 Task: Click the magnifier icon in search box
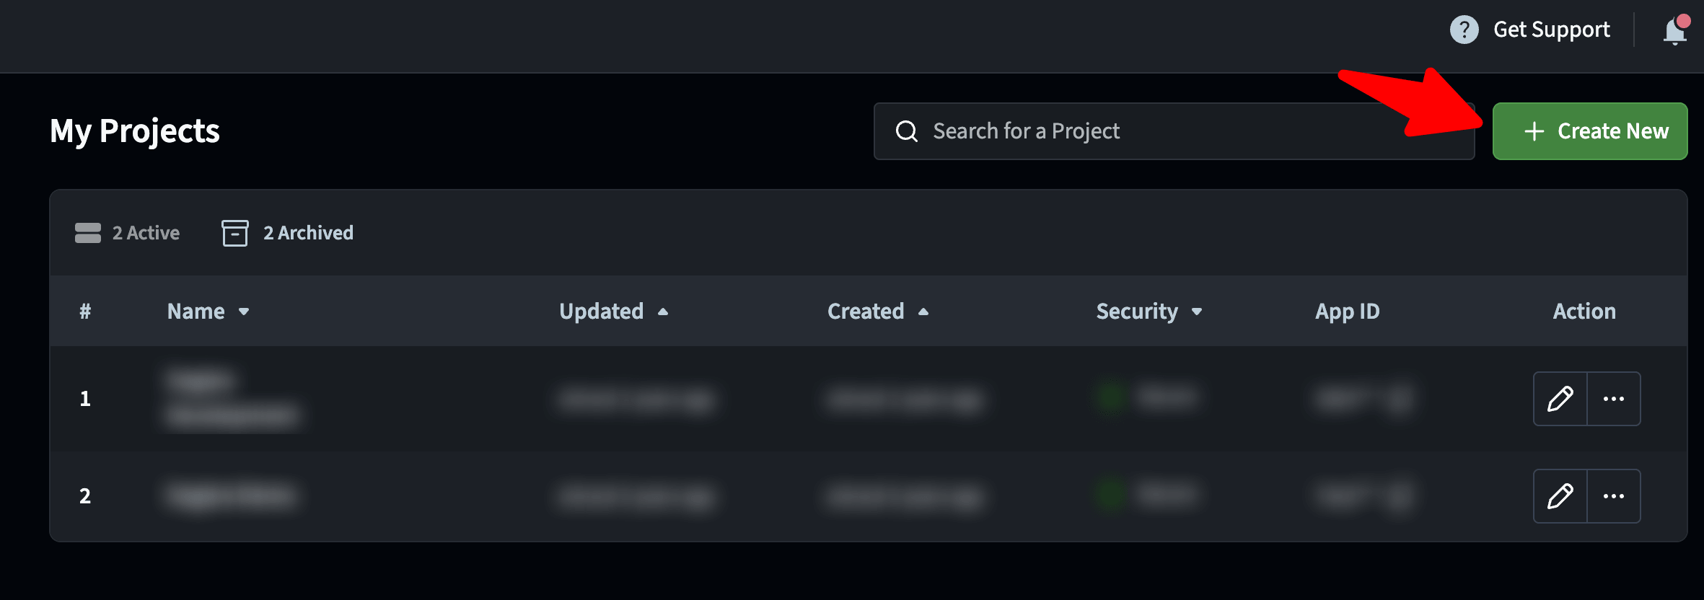click(907, 131)
